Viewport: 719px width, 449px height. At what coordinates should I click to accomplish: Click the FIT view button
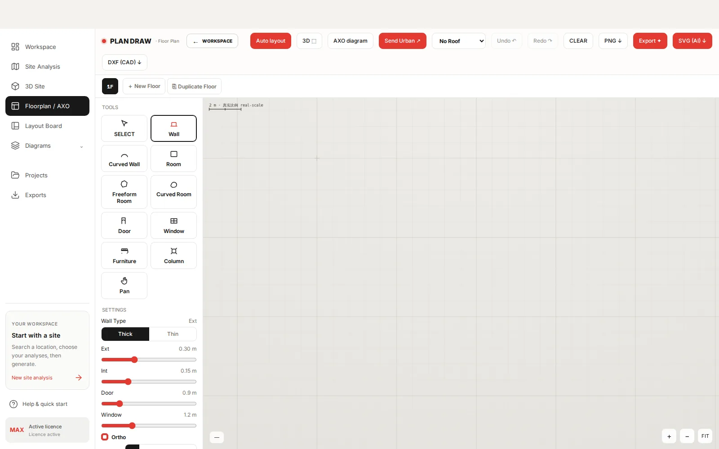[x=705, y=436]
